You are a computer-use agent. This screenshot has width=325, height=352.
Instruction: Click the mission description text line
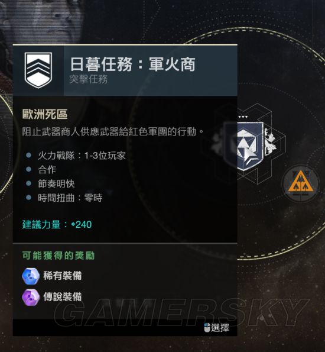tap(113, 131)
